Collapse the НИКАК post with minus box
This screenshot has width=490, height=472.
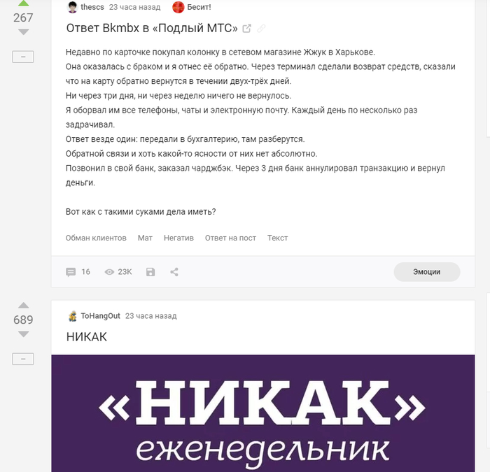tap(23, 359)
